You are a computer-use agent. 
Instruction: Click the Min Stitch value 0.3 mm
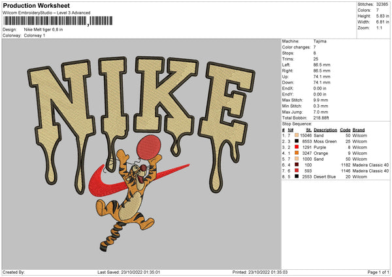[321, 106]
